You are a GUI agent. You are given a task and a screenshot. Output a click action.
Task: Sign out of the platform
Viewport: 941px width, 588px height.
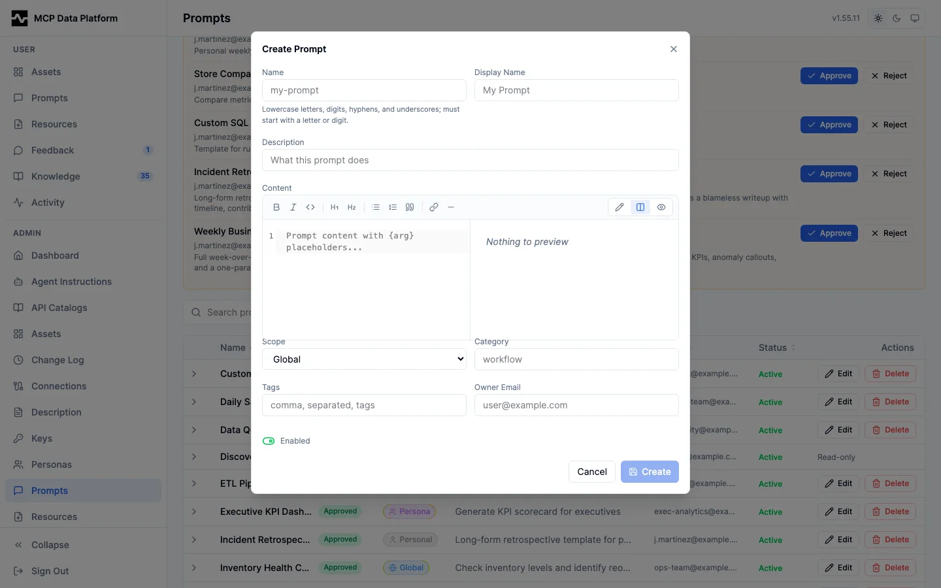[x=83, y=571]
